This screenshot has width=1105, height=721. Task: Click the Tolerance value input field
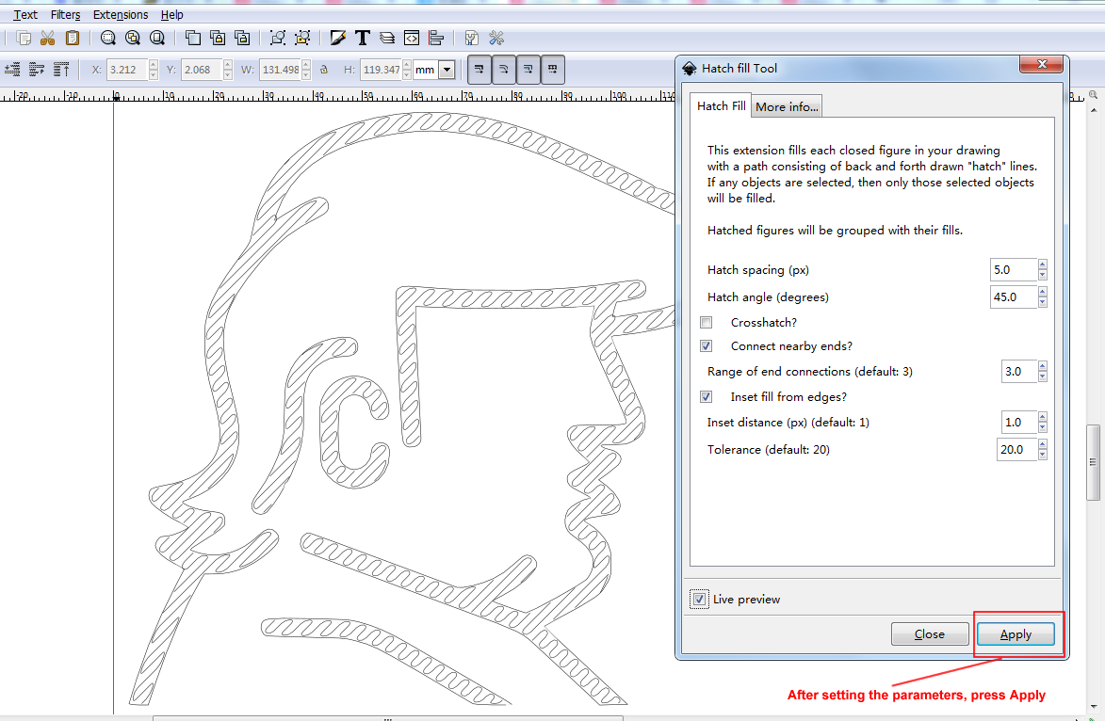1016,450
